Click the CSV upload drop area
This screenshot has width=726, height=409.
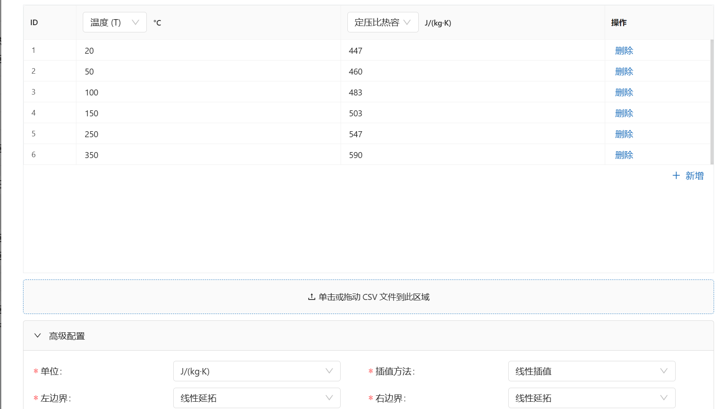[x=368, y=297]
